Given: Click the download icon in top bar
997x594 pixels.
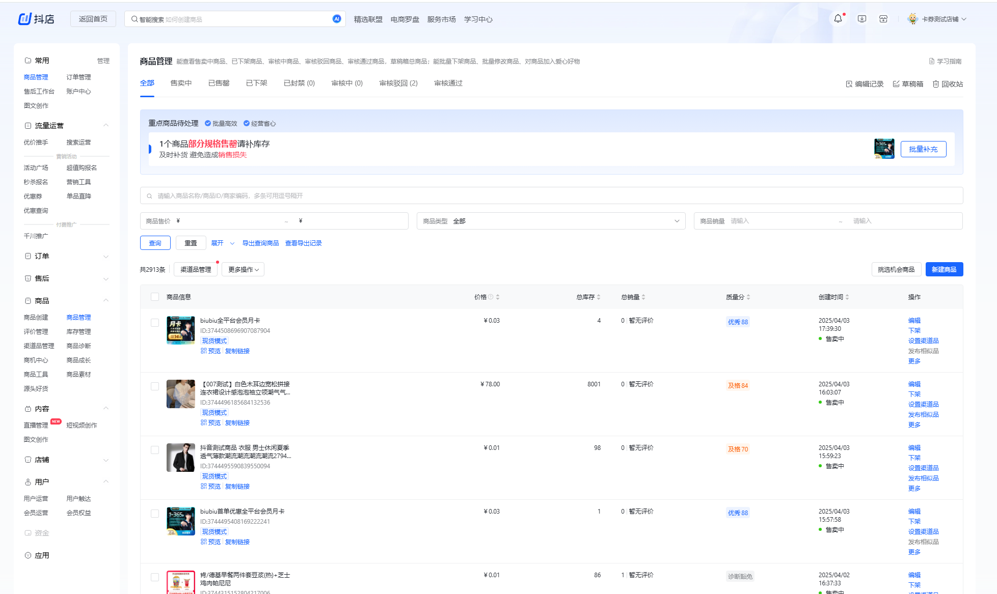Looking at the screenshot, I should point(862,19).
